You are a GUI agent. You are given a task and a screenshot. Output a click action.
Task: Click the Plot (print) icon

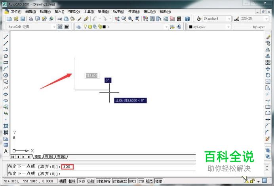click(31, 19)
